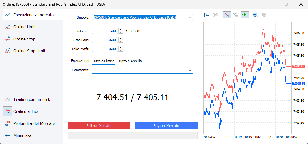Click the bid/ask price 7 404.51 / 7 405.11
Viewport: 308px width, 144px height.
tap(133, 97)
